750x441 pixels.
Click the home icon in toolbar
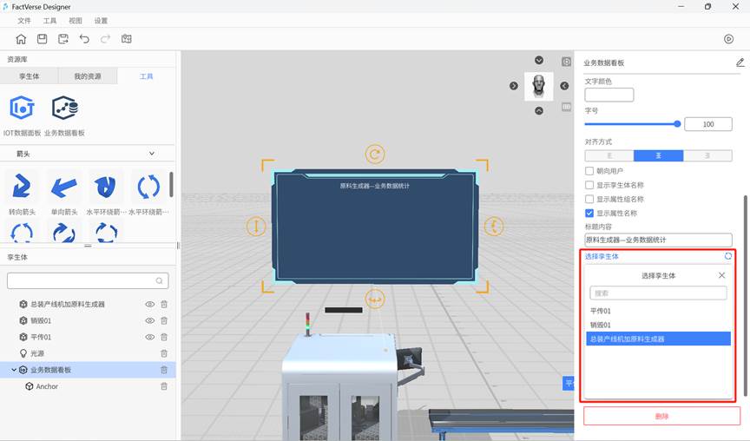click(21, 39)
